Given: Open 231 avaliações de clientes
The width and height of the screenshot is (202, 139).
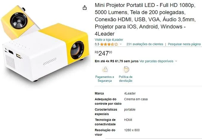Looking at the screenshot, I should coord(145,44).
